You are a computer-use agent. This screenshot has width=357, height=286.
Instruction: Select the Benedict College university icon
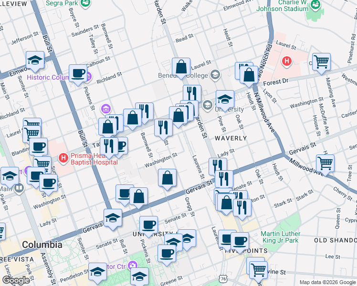[x=215, y=74]
